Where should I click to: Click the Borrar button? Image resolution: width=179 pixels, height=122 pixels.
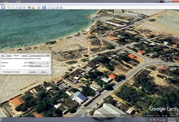click(44, 72)
